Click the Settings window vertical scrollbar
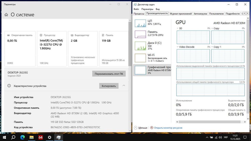Image resolution: width=251 pixels, height=141 pixels. tap(130, 44)
